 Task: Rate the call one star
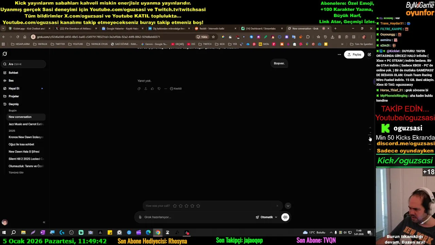click(175, 206)
